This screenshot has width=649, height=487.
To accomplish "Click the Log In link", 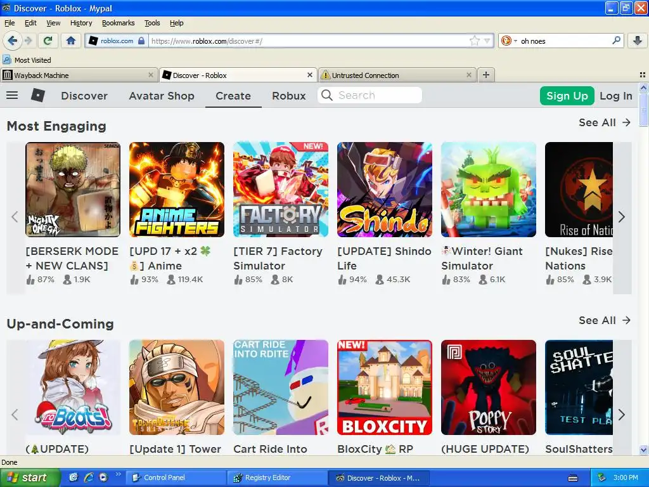I will pyautogui.click(x=616, y=96).
